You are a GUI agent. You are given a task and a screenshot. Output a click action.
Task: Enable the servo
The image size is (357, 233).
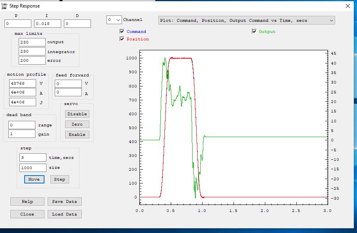click(x=77, y=134)
